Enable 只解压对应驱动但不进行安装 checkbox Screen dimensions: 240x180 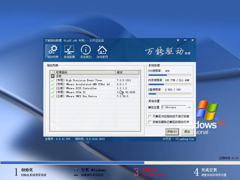coord(150,116)
